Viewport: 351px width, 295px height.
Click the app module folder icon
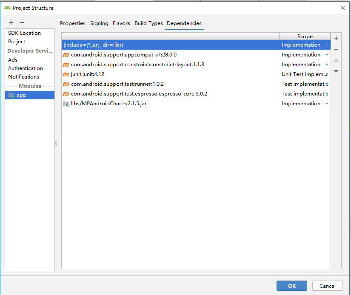click(11, 95)
